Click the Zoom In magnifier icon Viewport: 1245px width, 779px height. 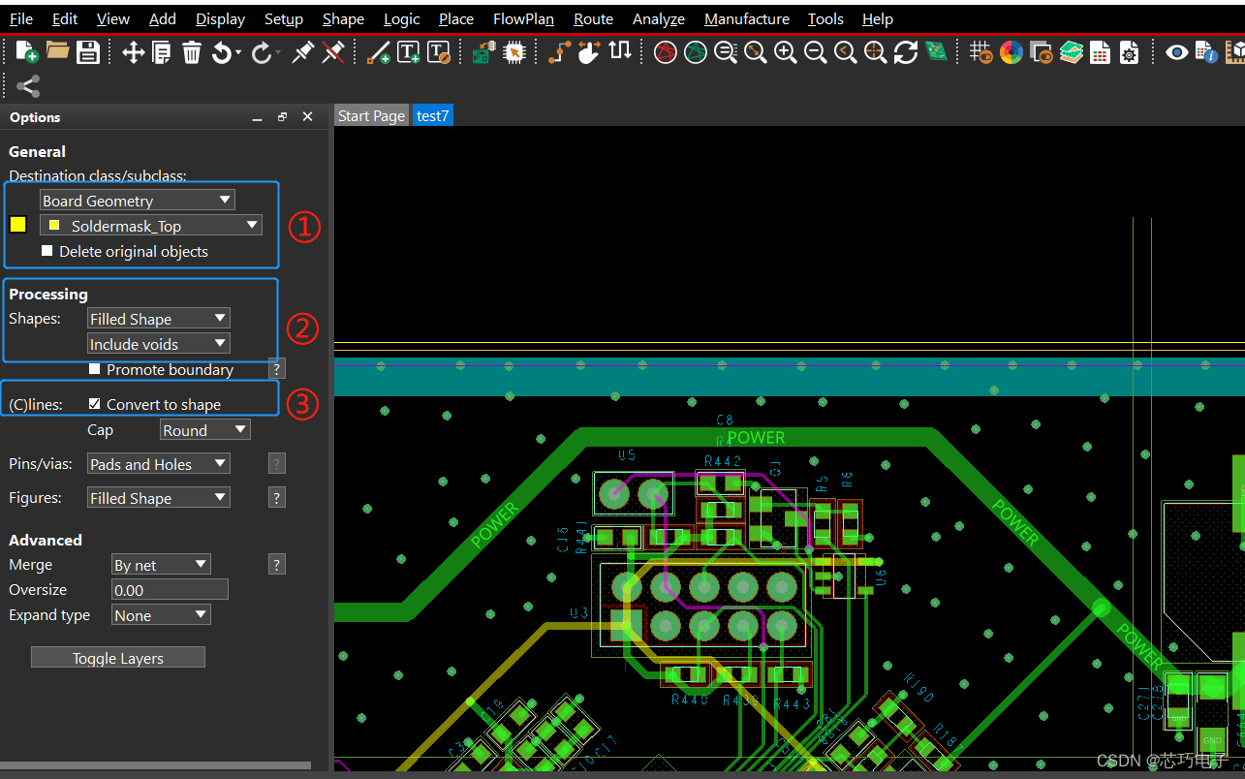[786, 51]
